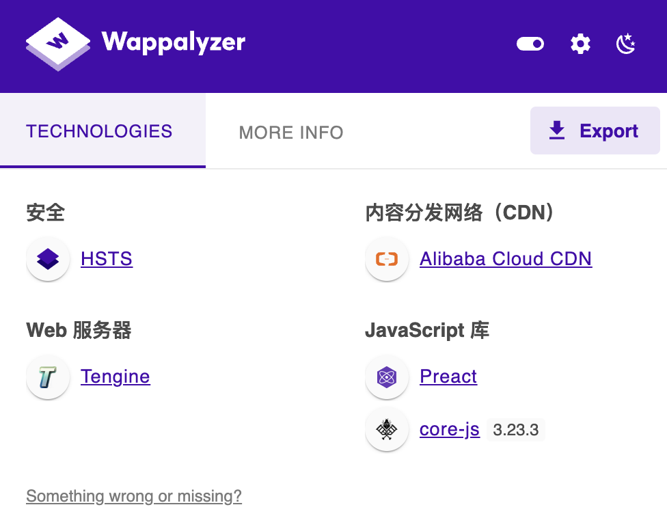The height and width of the screenshot is (518, 667).
Task: Open the Alibaba Cloud CDN link
Action: click(506, 258)
